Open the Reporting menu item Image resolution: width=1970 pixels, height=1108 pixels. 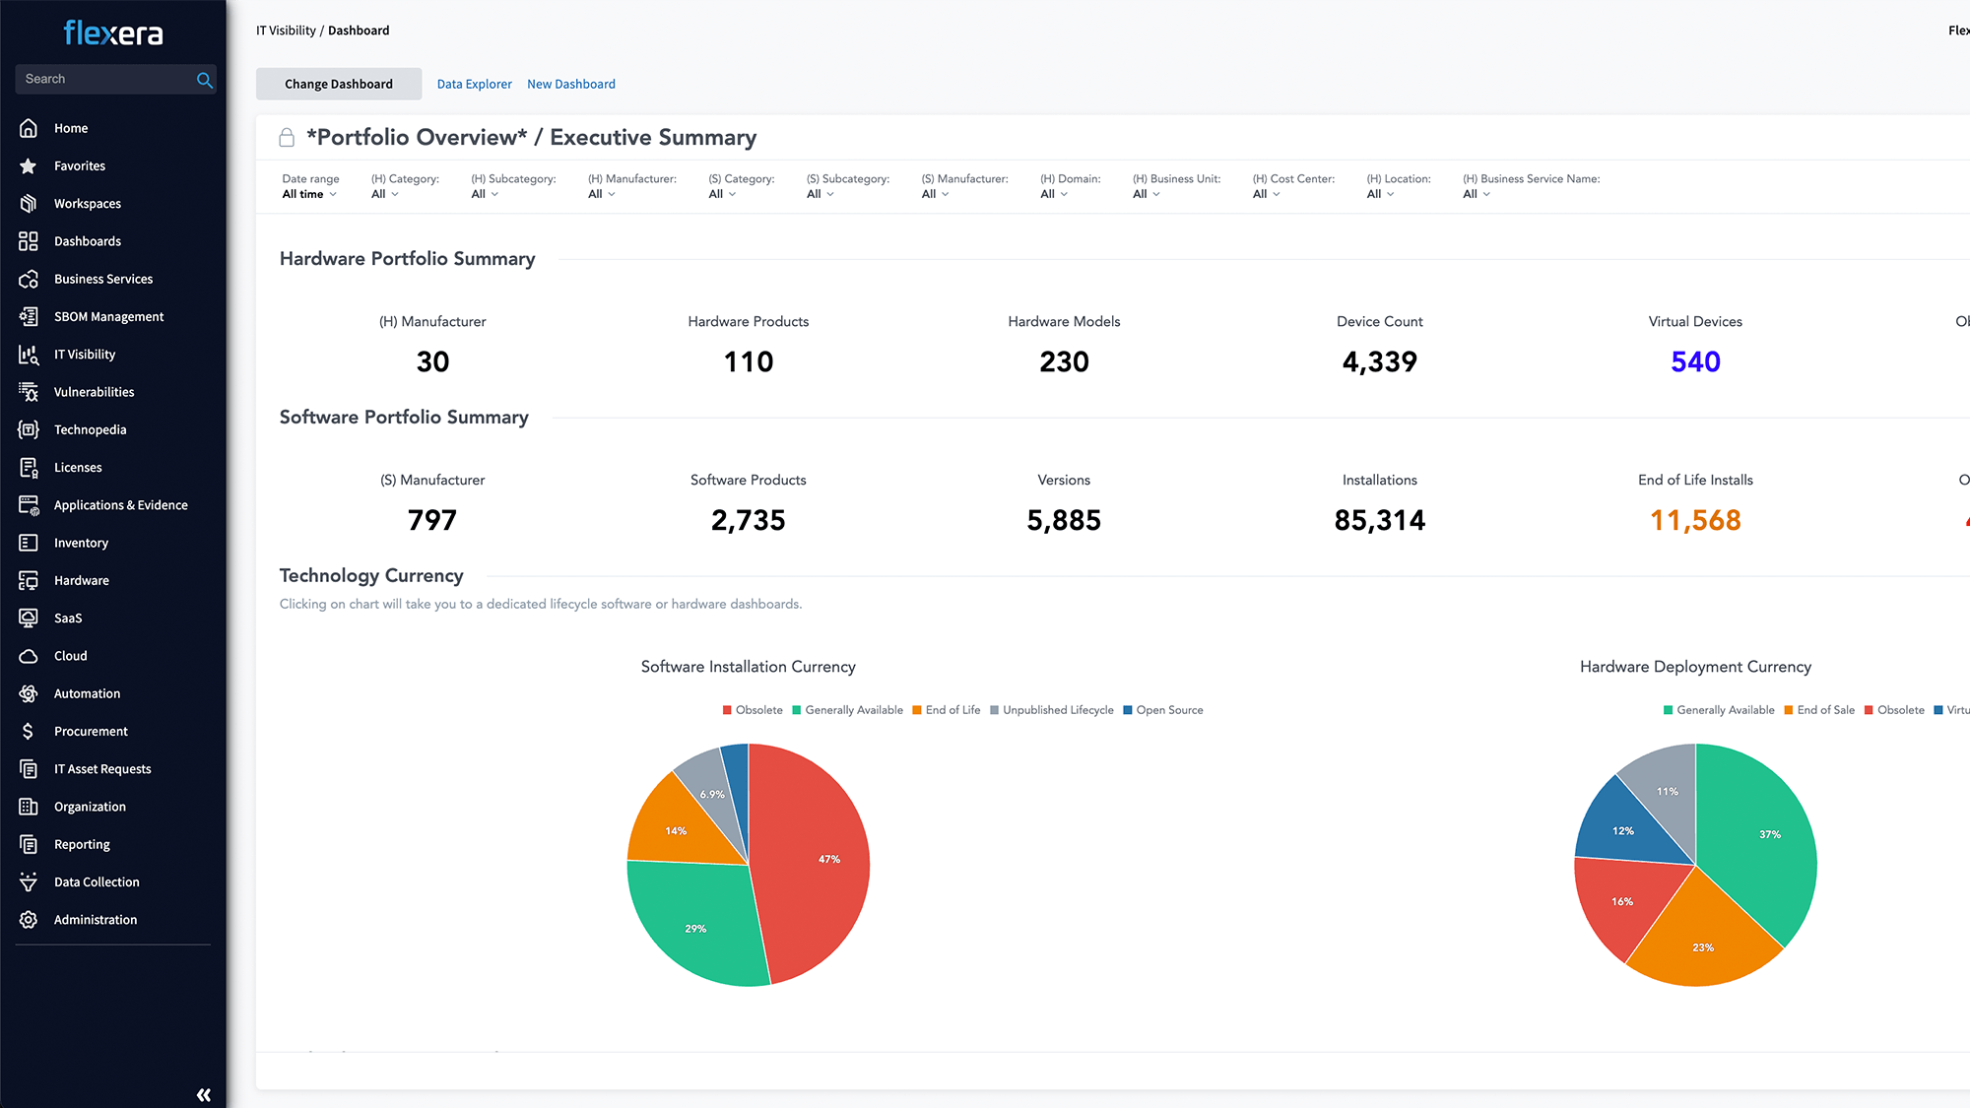(82, 844)
